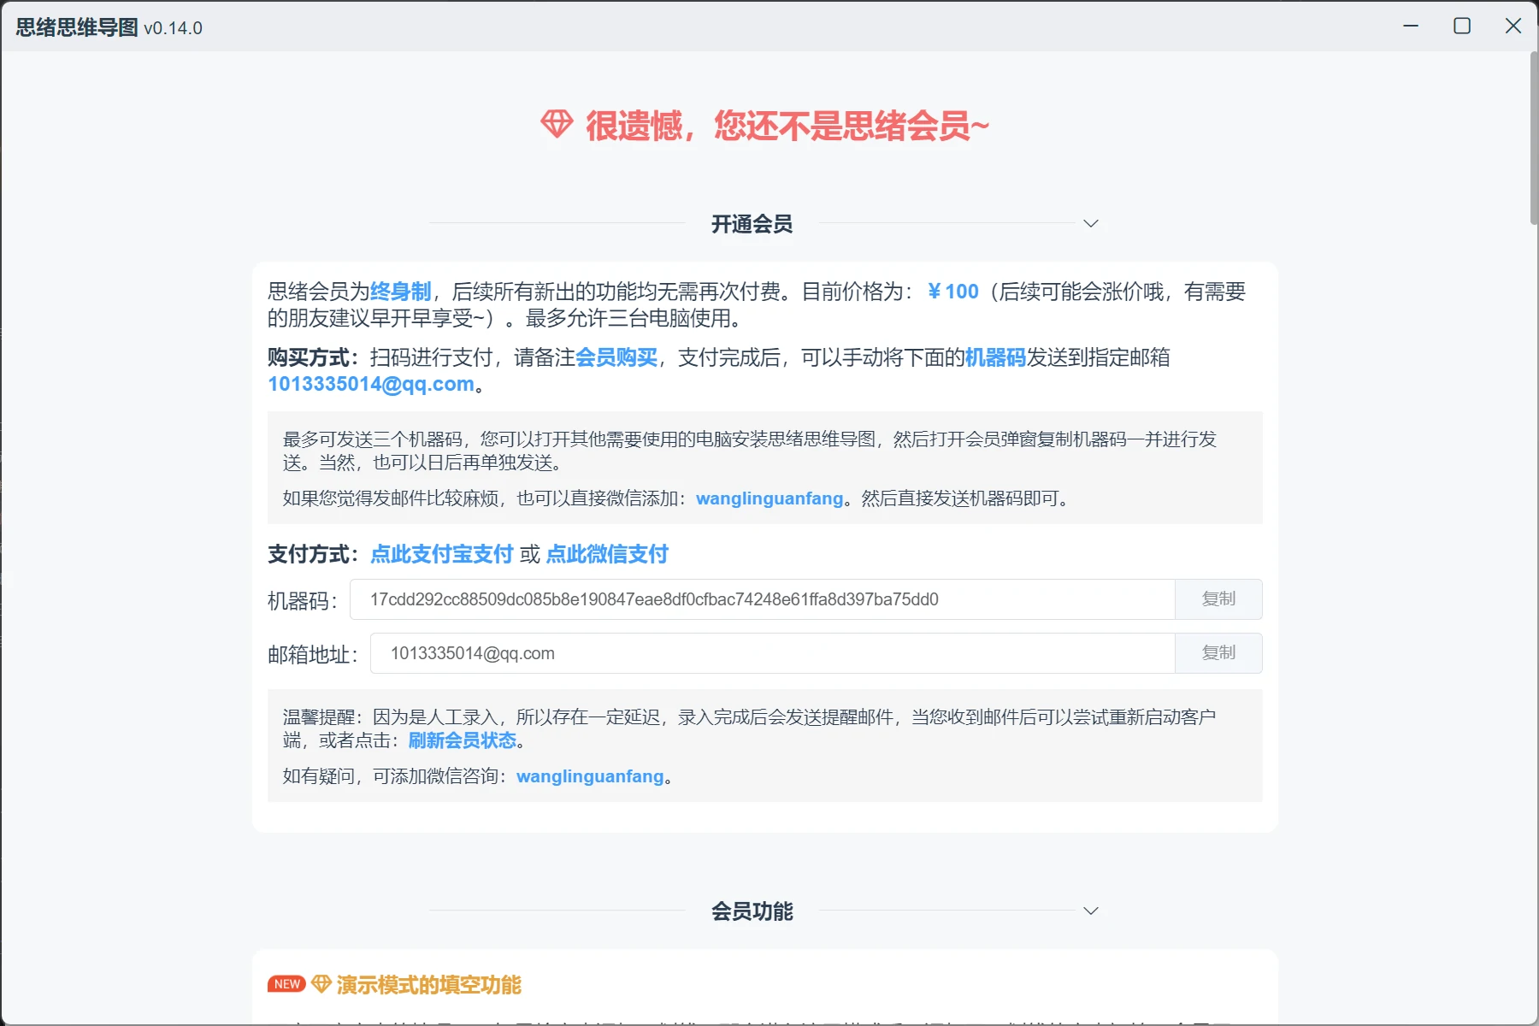Collapse the 开通会员 section chevron

click(x=1090, y=224)
